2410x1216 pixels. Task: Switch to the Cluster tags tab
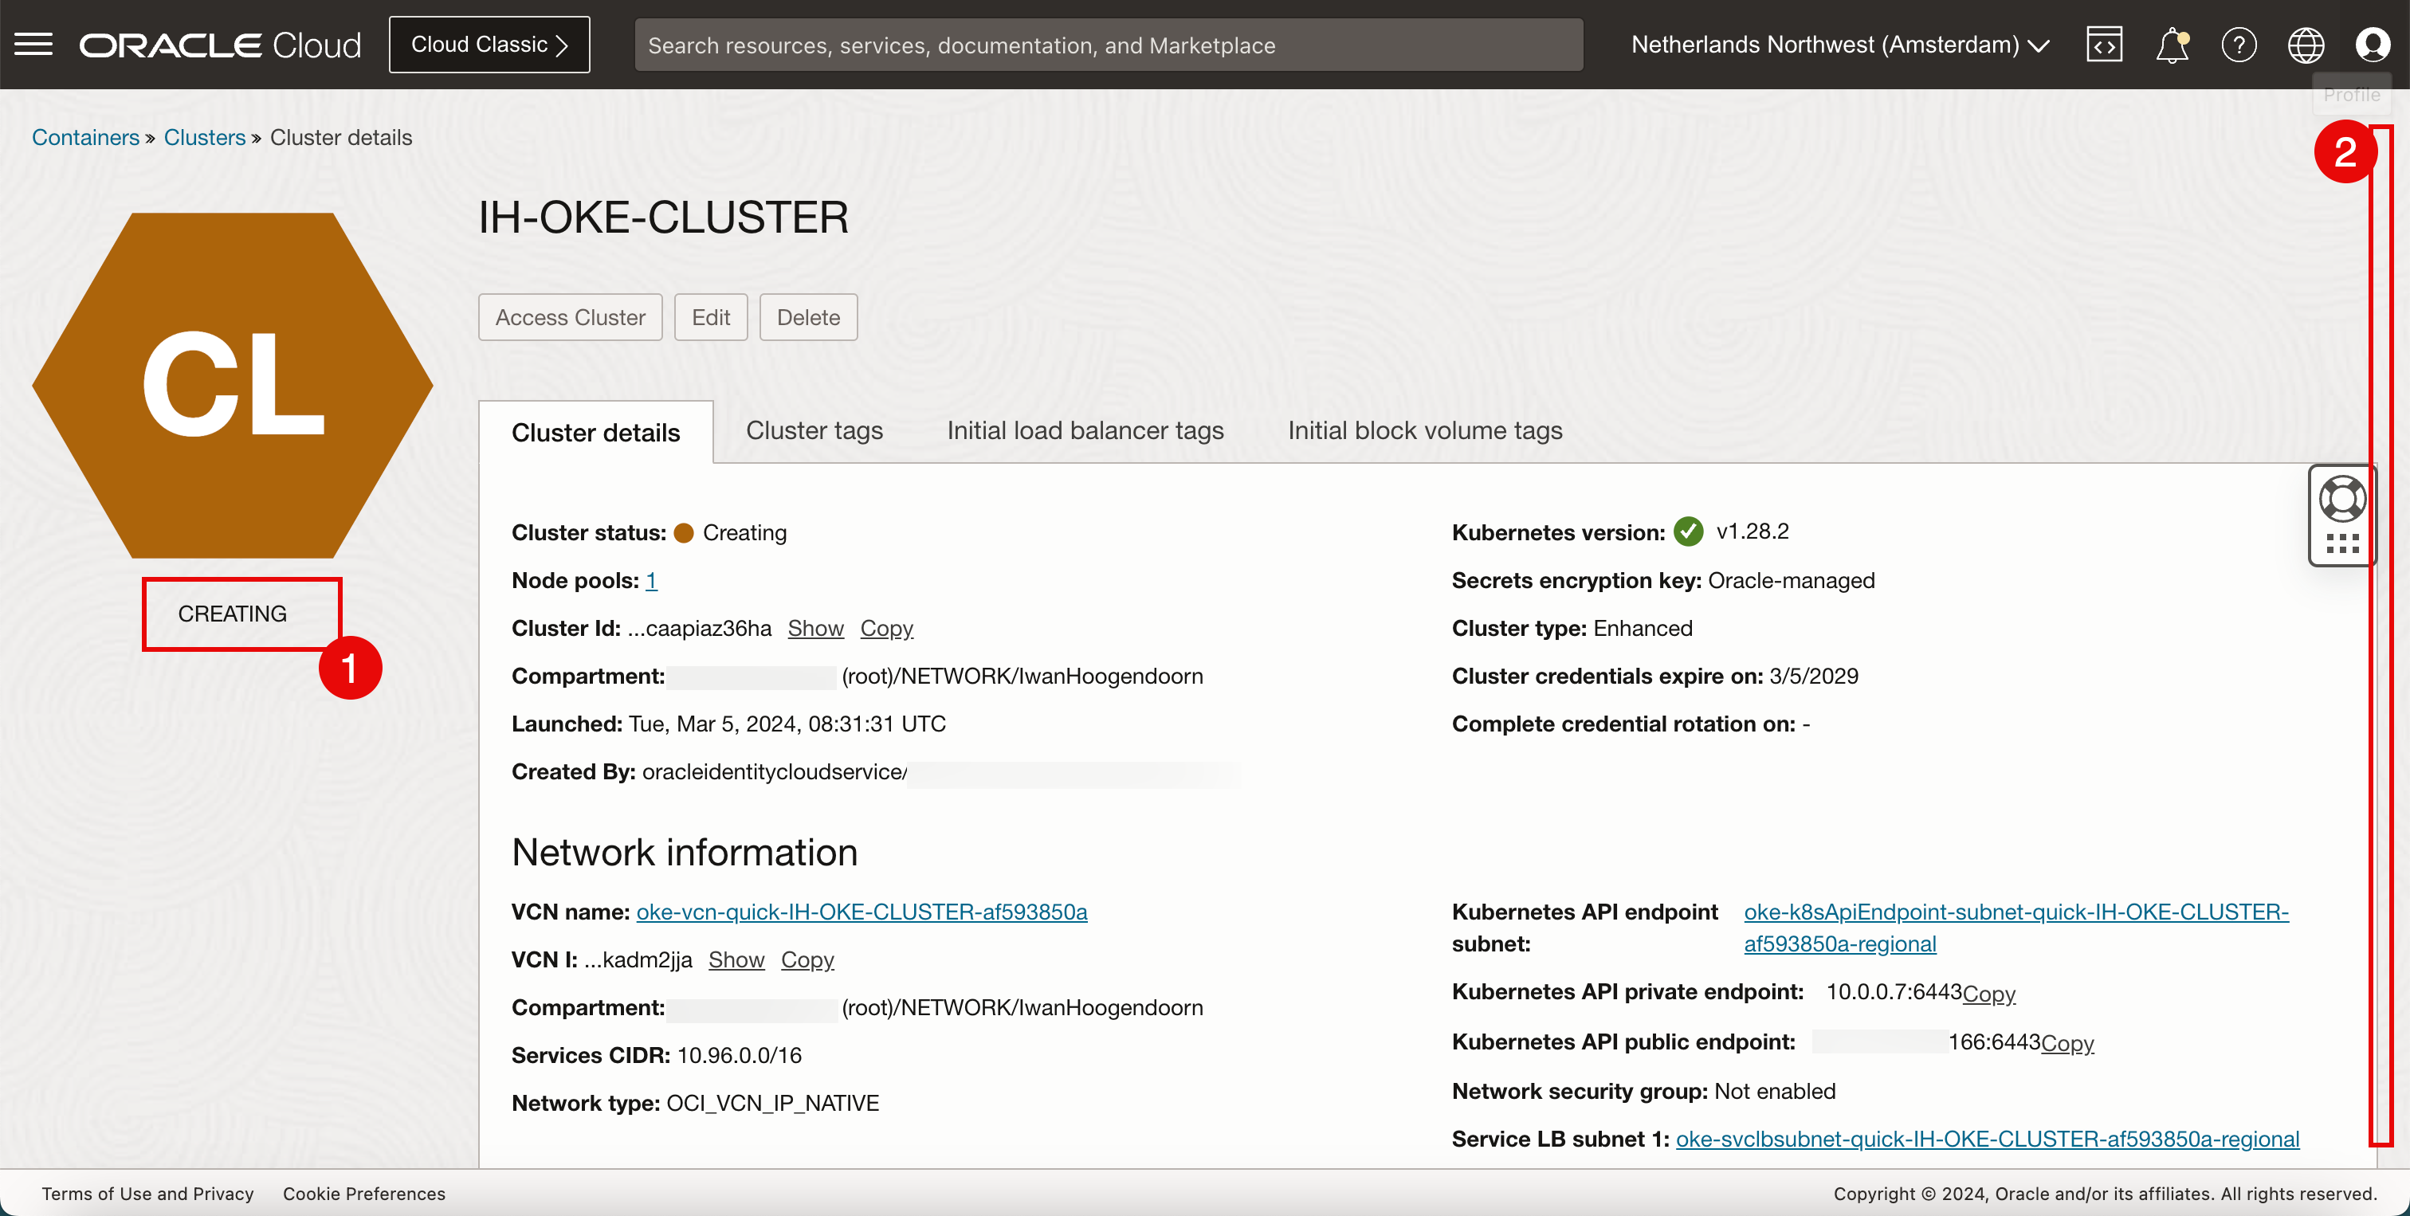point(814,430)
